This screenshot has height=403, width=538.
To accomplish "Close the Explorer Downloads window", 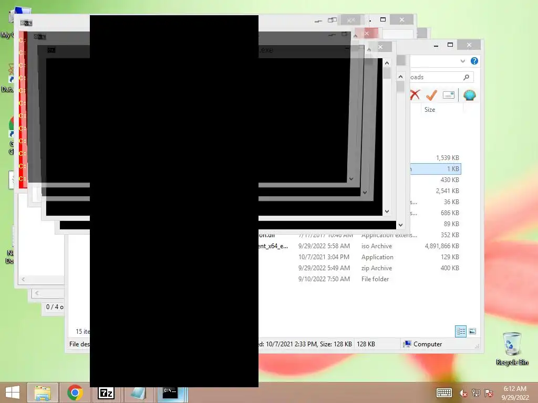I will tap(469, 45).
